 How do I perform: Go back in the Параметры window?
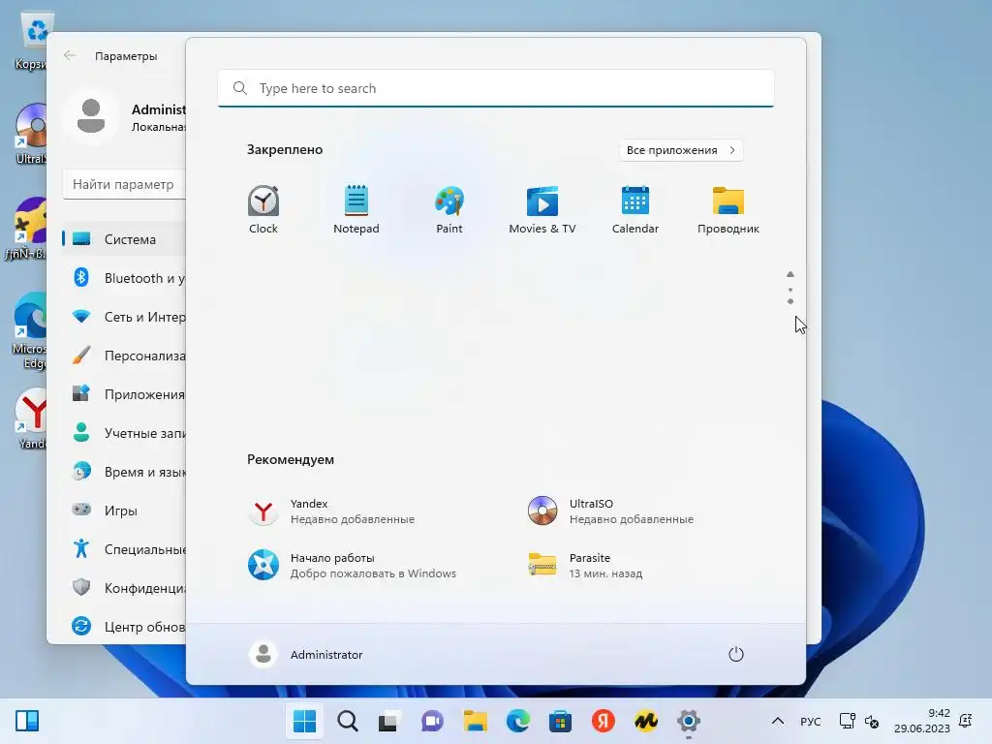coord(70,55)
